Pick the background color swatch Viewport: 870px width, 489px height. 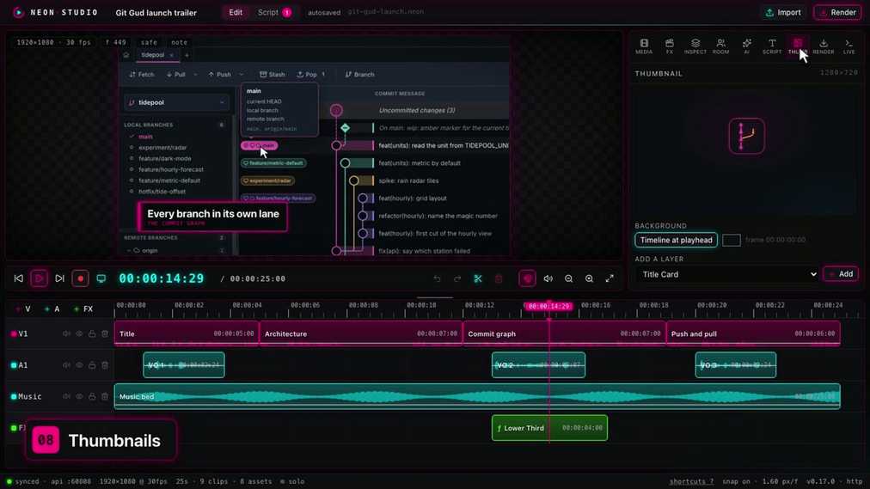click(x=732, y=240)
